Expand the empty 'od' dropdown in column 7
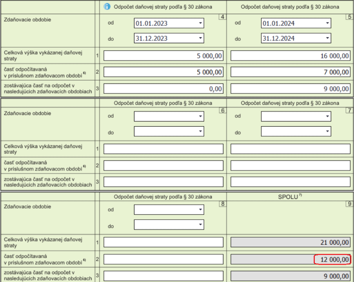The image size is (354, 282). (296, 116)
